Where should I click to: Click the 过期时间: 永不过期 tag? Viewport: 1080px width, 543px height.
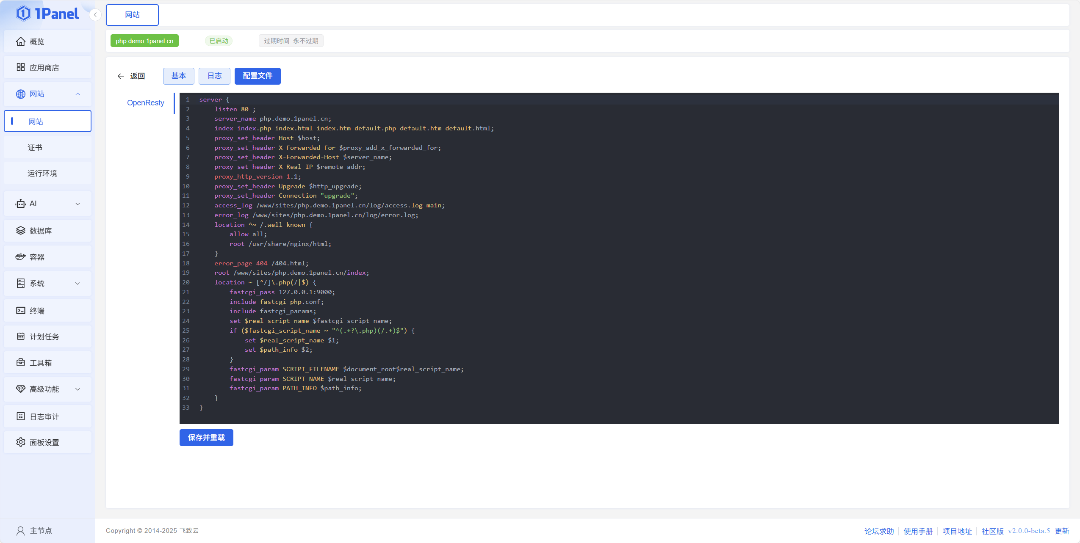click(x=291, y=41)
